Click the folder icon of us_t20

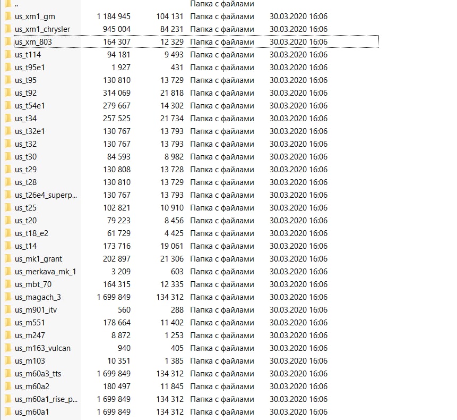[8, 220]
